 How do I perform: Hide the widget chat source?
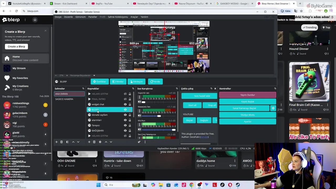[125, 104]
